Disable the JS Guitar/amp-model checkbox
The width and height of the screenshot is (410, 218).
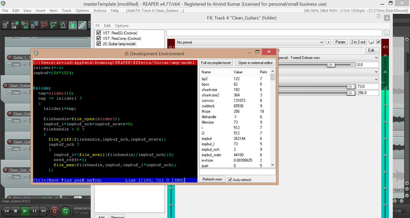[x=99, y=44]
